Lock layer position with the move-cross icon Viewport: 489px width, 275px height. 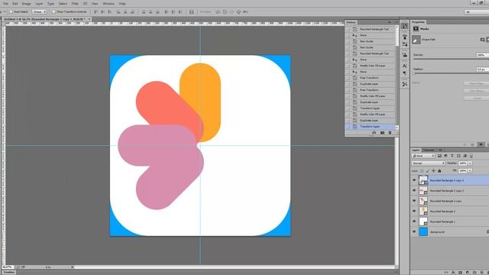[433, 171]
